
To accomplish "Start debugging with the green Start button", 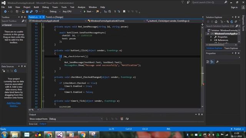I will coord(88,11).
